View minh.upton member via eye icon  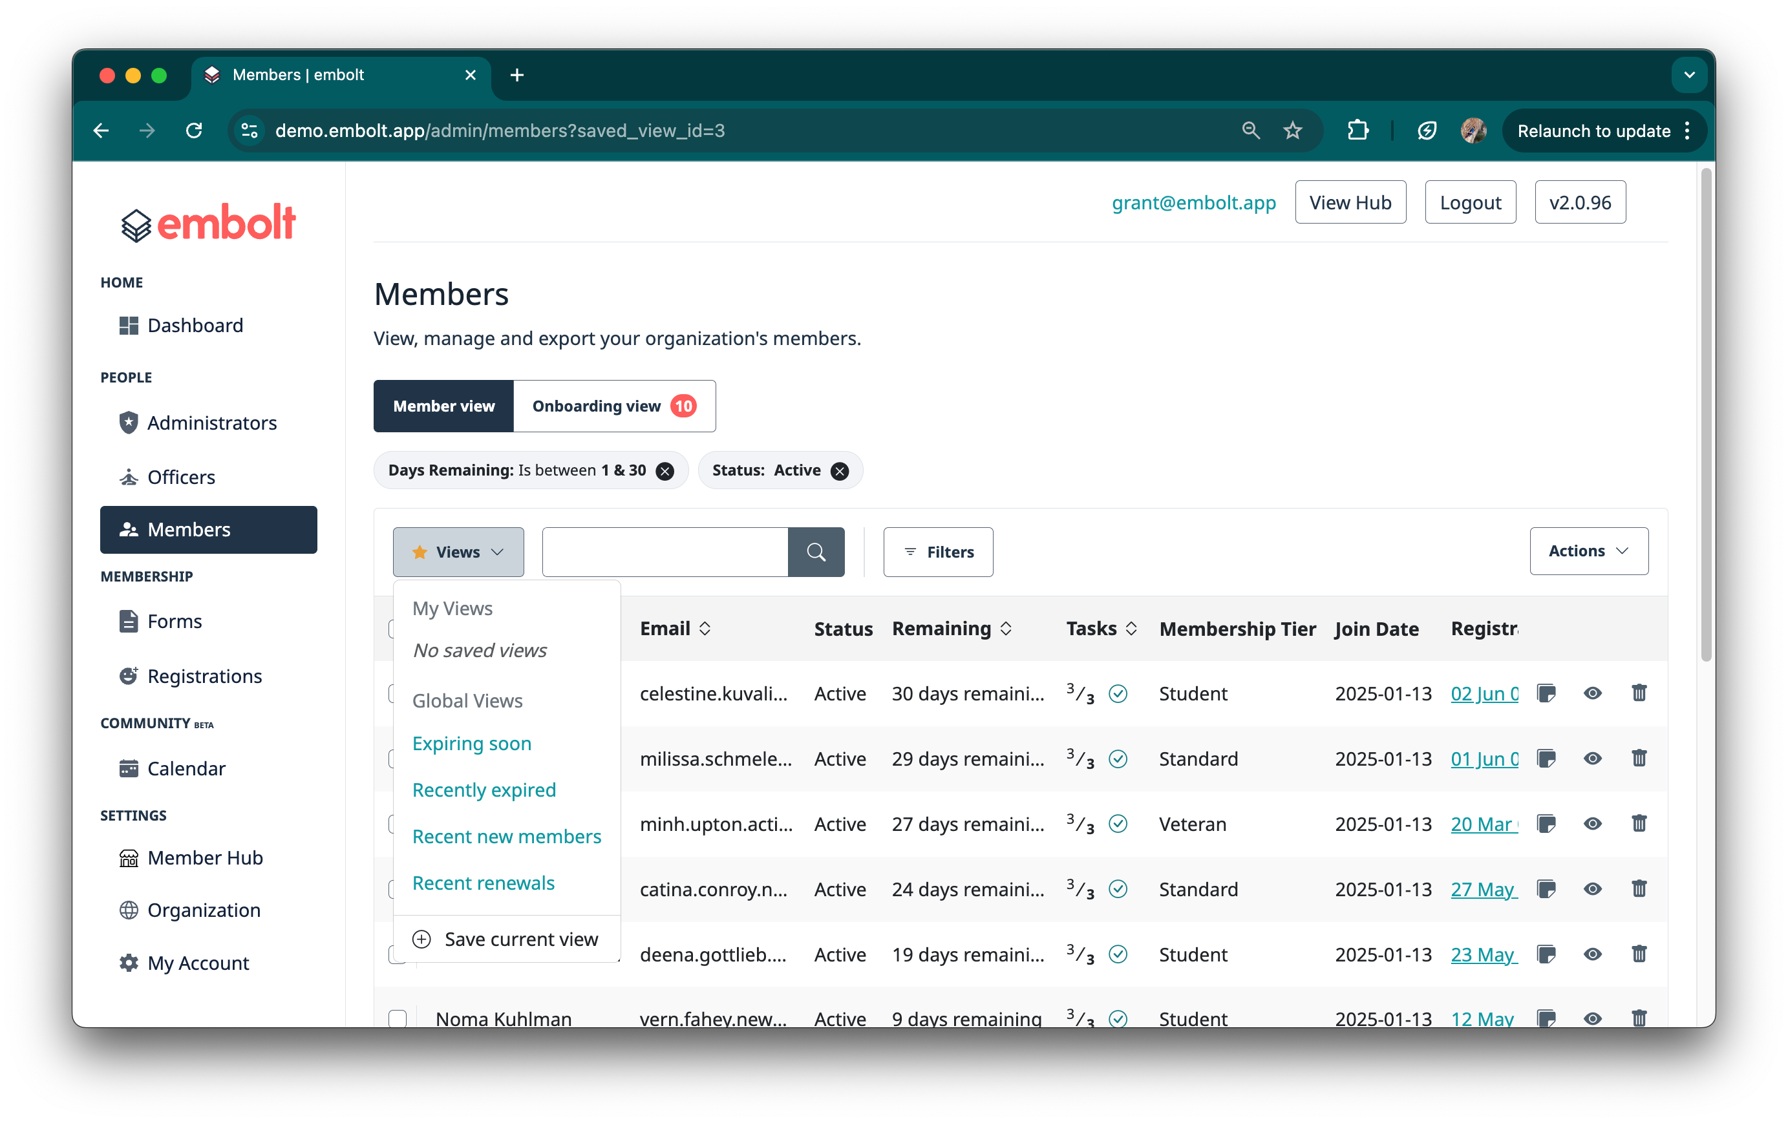click(x=1592, y=823)
